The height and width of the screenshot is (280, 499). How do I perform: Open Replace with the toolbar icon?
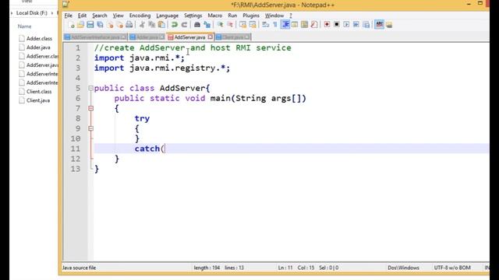[x=207, y=25]
